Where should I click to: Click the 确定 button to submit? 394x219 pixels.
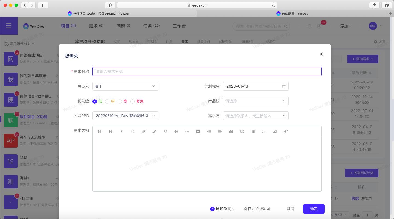[x=314, y=209]
